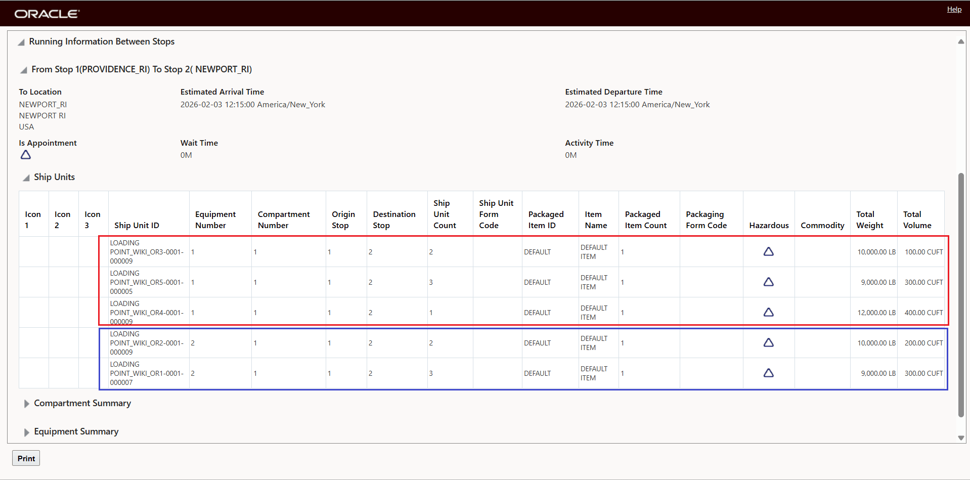Click the ORACLE logo
Viewport: 970px width, 480px height.
(x=46, y=13)
